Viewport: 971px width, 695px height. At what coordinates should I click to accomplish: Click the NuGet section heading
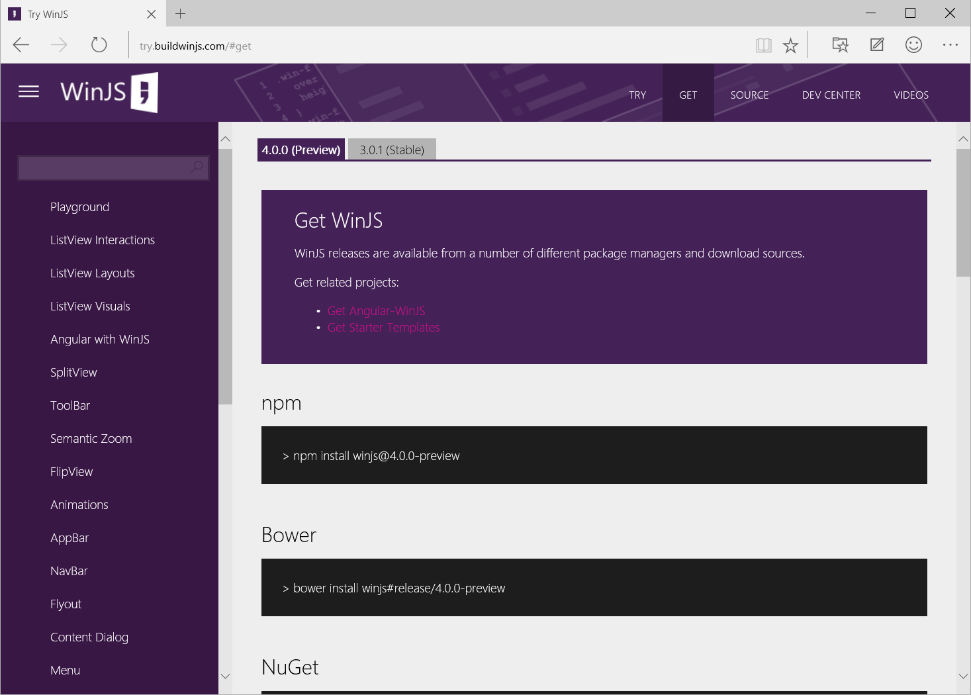pyautogui.click(x=290, y=667)
